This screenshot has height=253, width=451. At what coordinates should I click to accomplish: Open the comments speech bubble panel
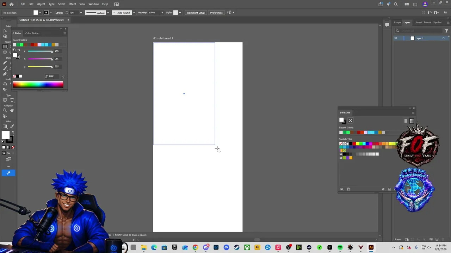387,25
